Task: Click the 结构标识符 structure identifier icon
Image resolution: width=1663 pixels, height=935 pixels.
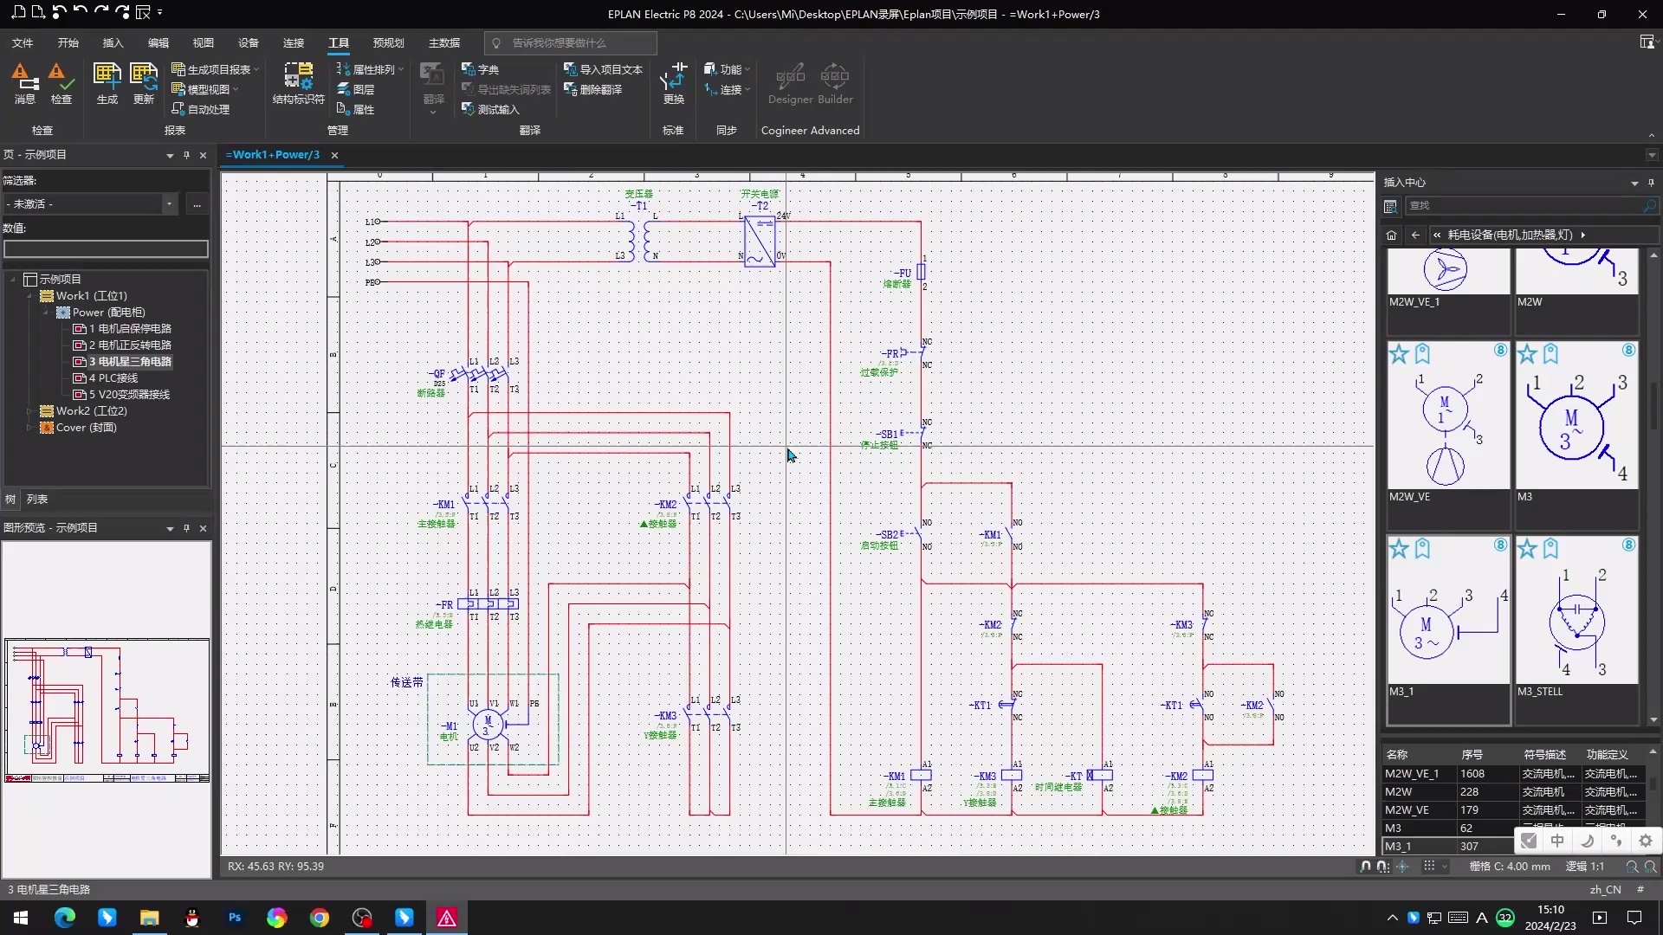Action: [x=298, y=84]
